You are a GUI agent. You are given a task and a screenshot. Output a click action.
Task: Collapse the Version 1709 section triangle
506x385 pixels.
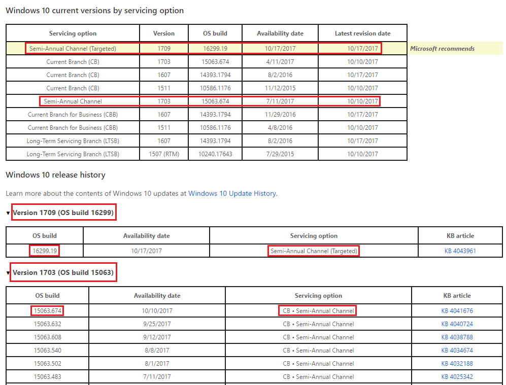(8, 213)
